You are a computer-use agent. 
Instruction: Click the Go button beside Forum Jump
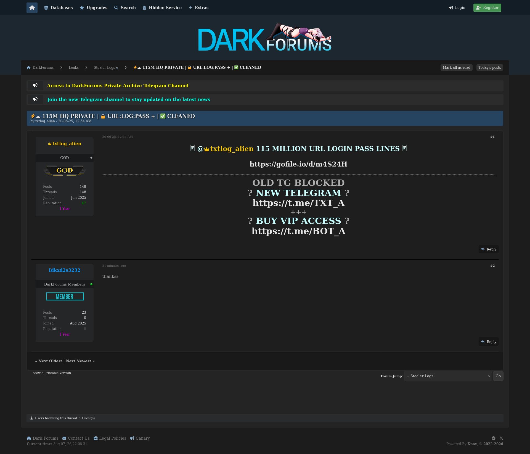point(498,376)
